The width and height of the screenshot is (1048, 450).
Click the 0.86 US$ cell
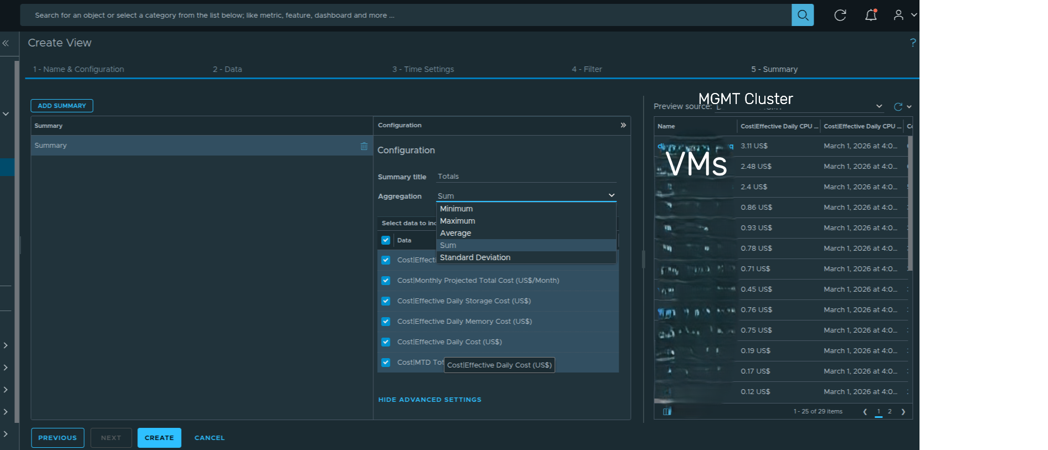click(756, 208)
